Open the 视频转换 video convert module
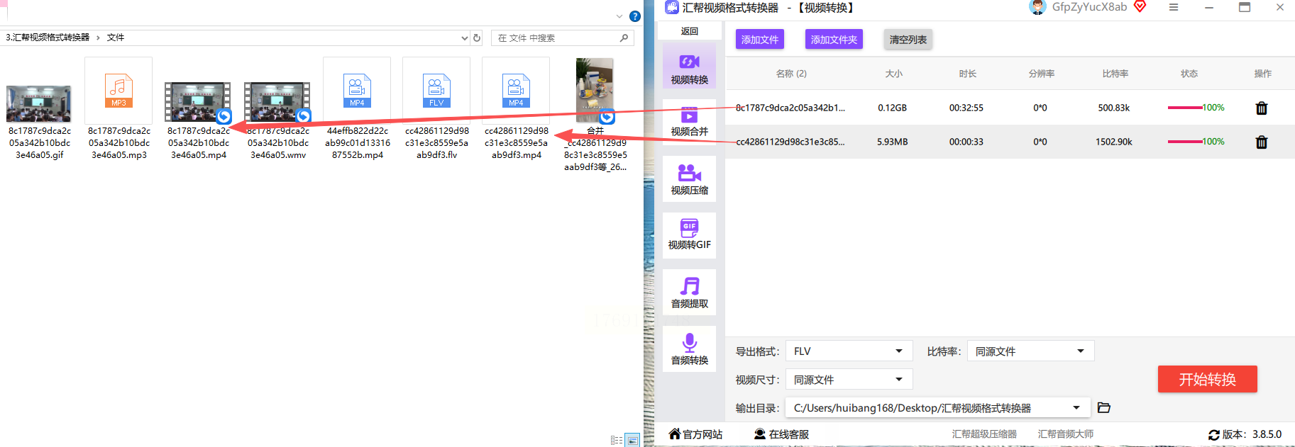 tap(689, 66)
